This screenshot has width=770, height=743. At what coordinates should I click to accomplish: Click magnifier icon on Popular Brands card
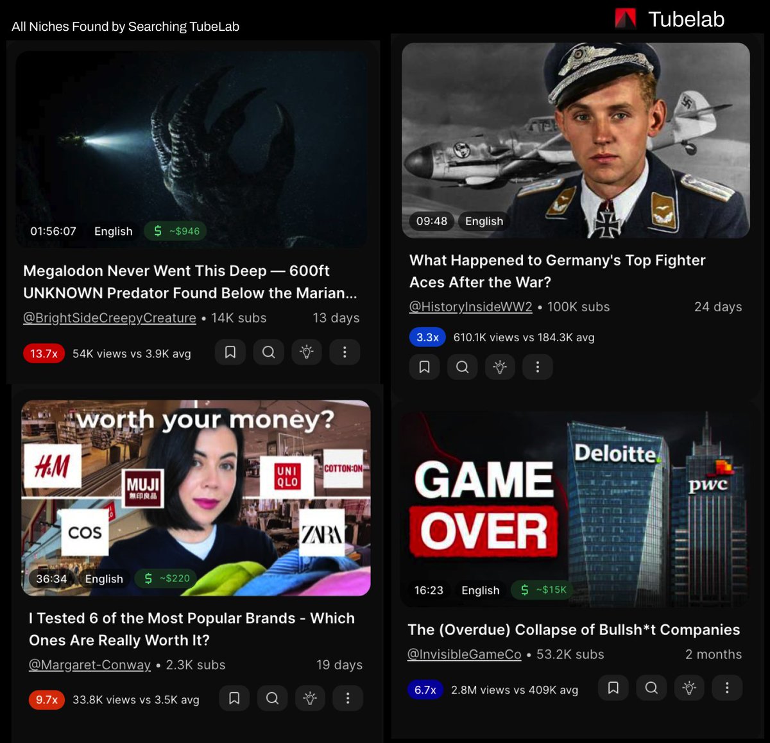[x=272, y=698]
